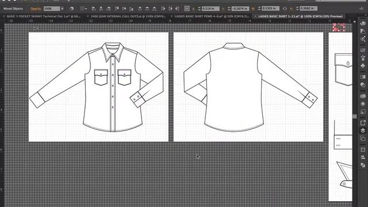Open the Asset Export panel icon
Viewport: 368px width, 207px height.
point(363,122)
